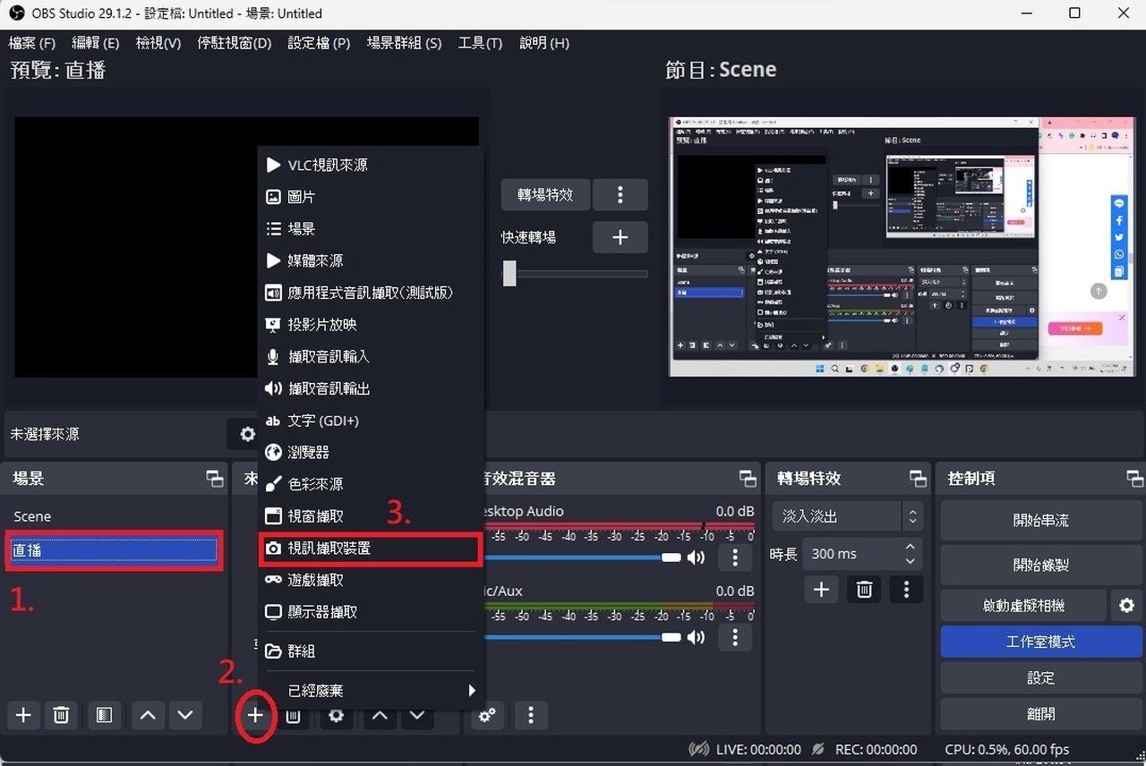Open the 淡入淡出 transition dropdown

click(846, 516)
